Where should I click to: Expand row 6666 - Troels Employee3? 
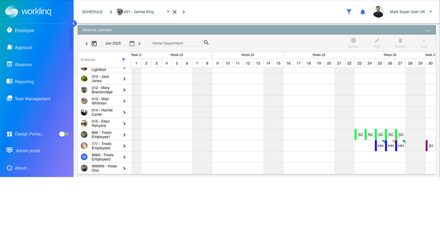(124, 157)
